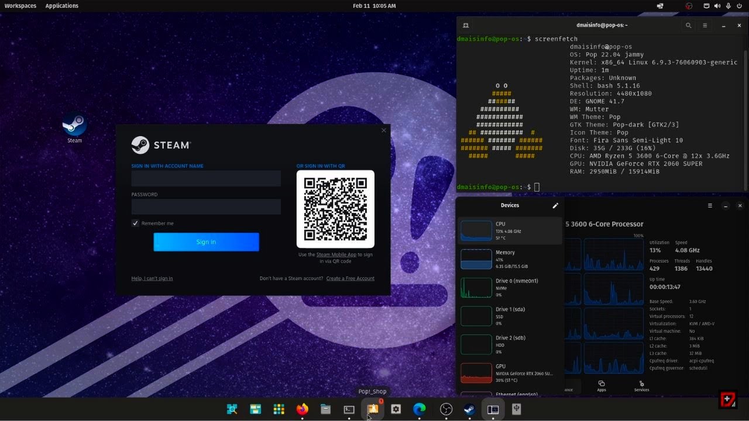Click the Processes value 429
The image size is (749, 421).
pos(655,268)
